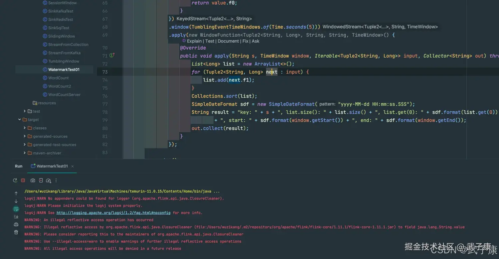Select the resources folder
This screenshot has height=259, width=499.
47,103
